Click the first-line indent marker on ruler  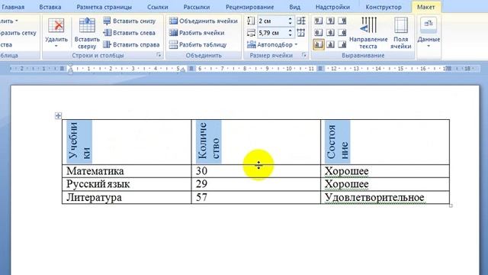71,66
